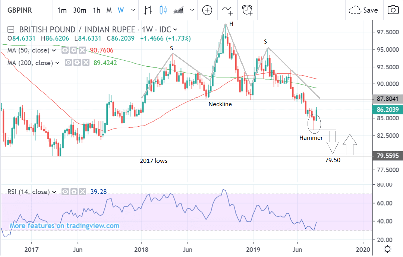The width and height of the screenshot is (403, 257).
Task: Open the Indicators icon with plus
Action: pos(227,10)
